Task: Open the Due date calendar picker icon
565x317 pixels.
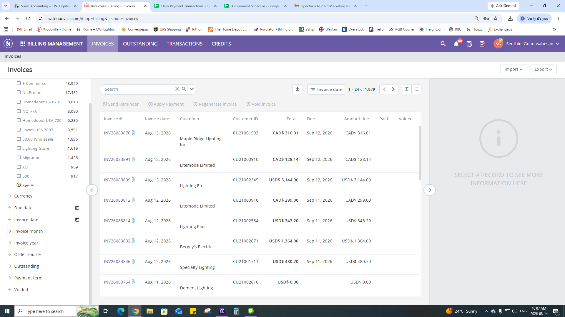Action: click(77, 208)
